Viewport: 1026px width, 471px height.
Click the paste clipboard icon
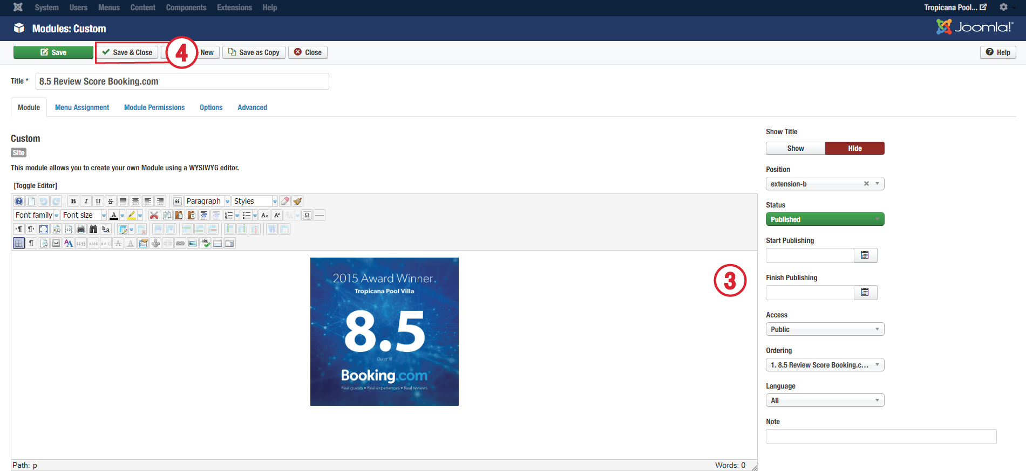click(x=179, y=215)
